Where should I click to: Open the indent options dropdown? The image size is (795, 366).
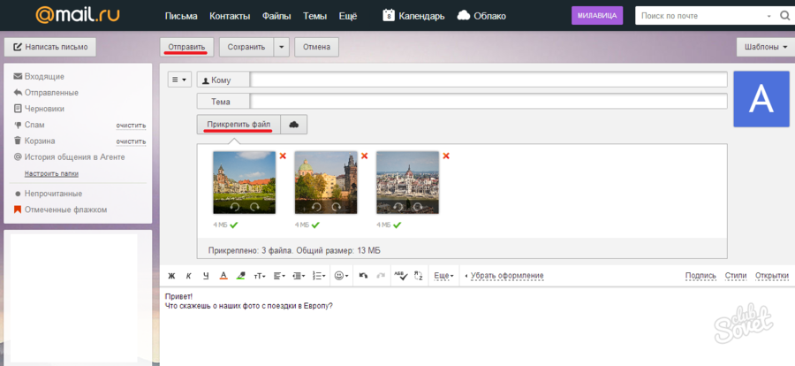tap(299, 276)
